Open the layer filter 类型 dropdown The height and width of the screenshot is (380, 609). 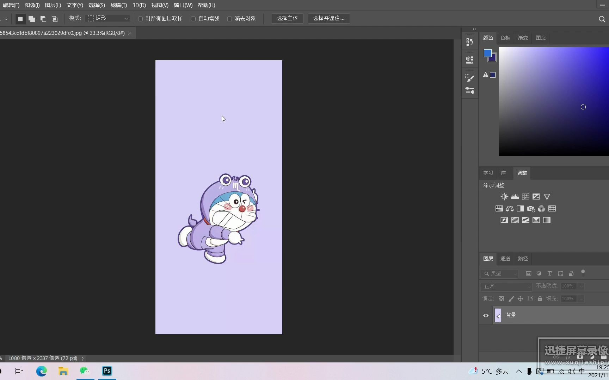(x=499, y=273)
